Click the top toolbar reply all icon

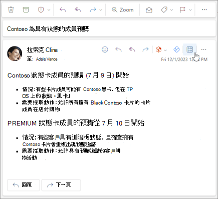78,10
